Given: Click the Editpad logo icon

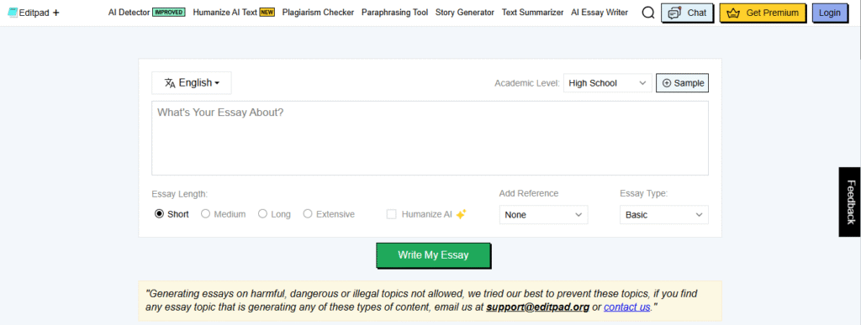Looking at the screenshot, I should coord(13,12).
